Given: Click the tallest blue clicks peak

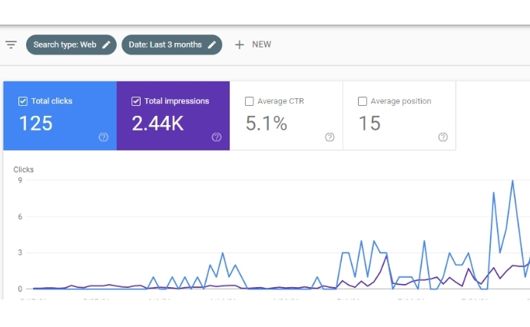Looking at the screenshot, I should (512, 181).
